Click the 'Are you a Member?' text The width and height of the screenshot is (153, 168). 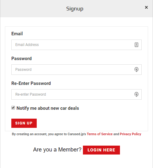pos(57,150)
